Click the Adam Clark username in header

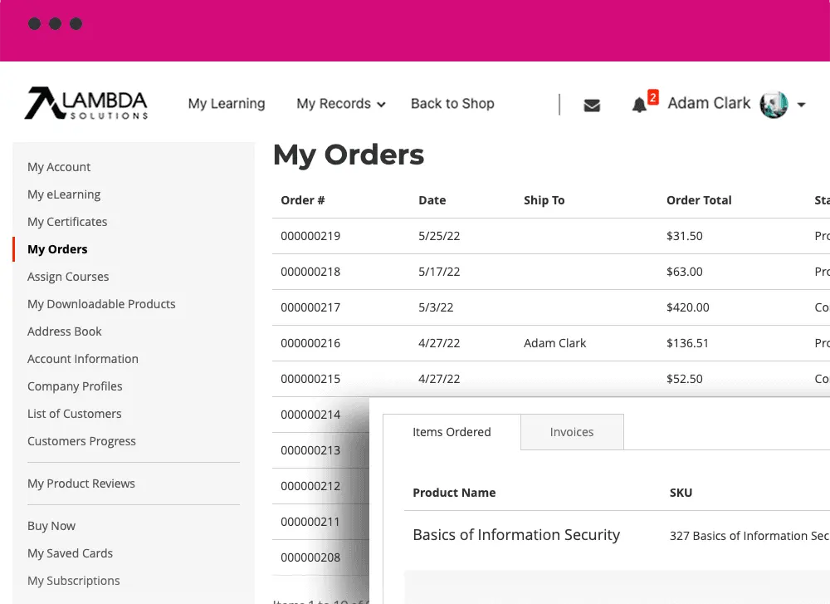[709, 103]
